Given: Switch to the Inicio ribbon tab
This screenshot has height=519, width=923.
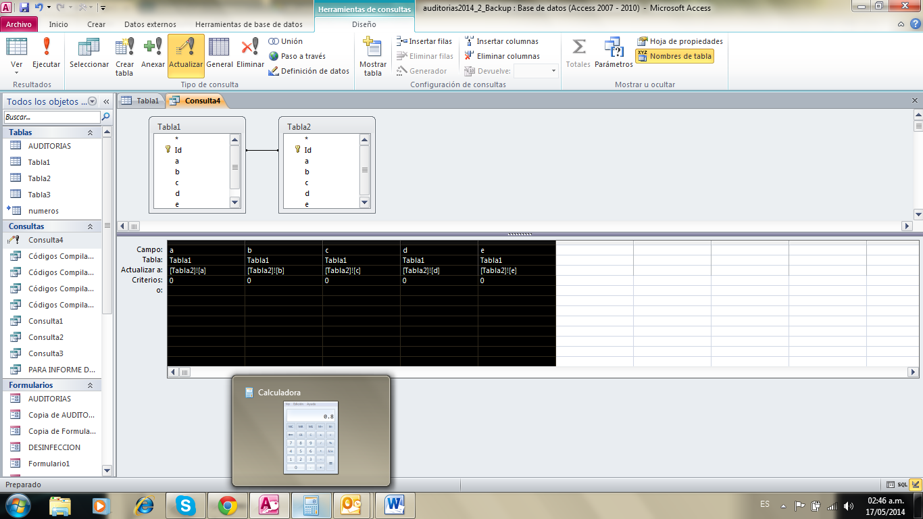Looking at the screenshot, I should (x=59, y=24).
